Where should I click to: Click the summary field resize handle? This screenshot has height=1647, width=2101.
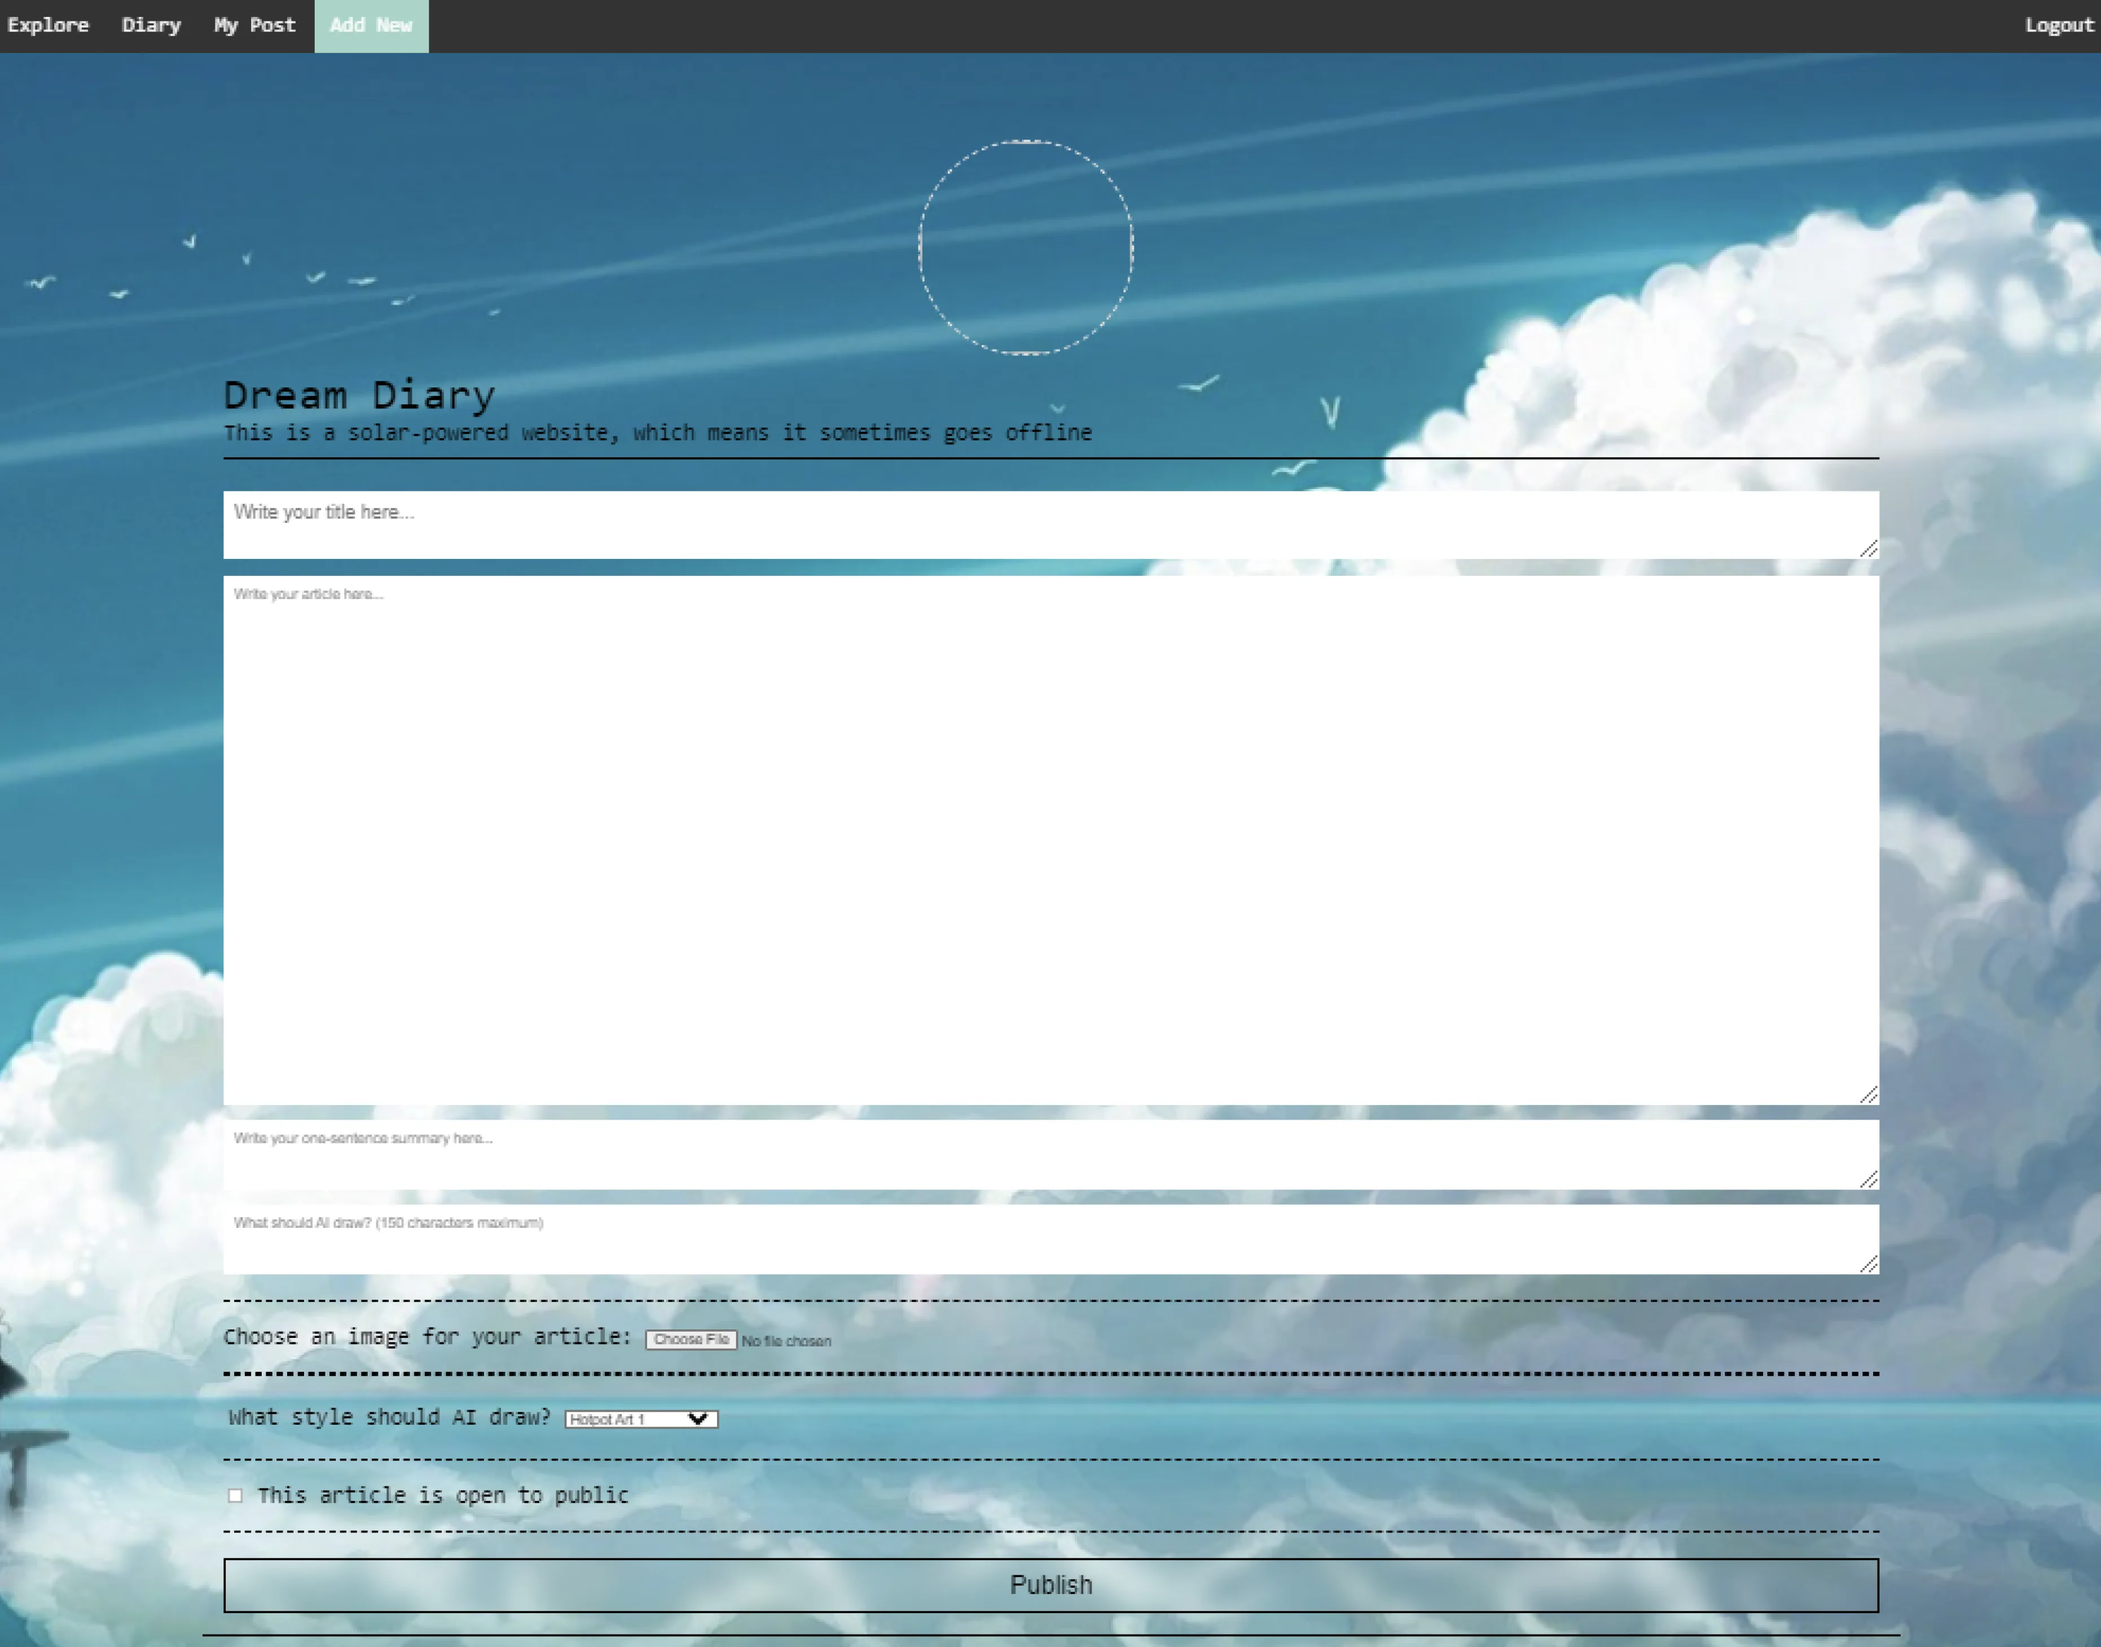(1869, 1179)
